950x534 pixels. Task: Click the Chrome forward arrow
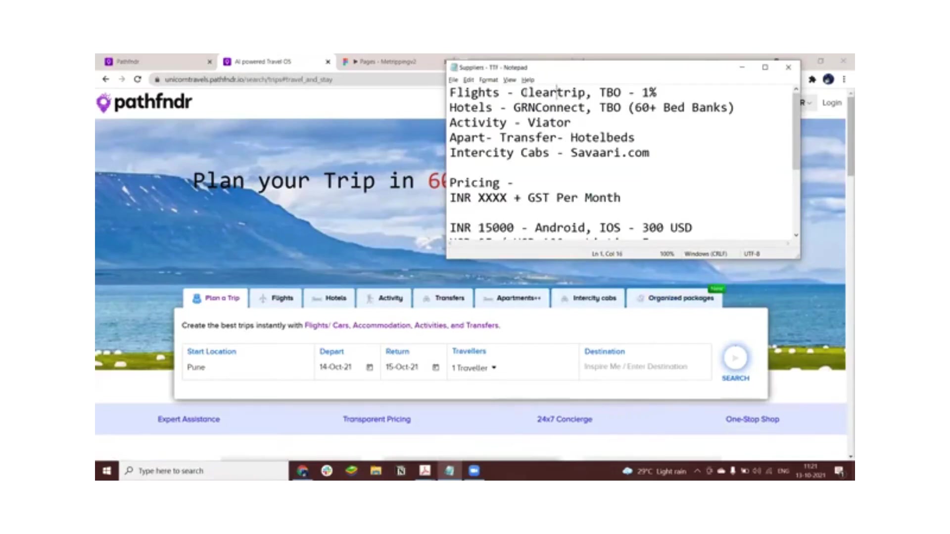(x=122, y=79)
